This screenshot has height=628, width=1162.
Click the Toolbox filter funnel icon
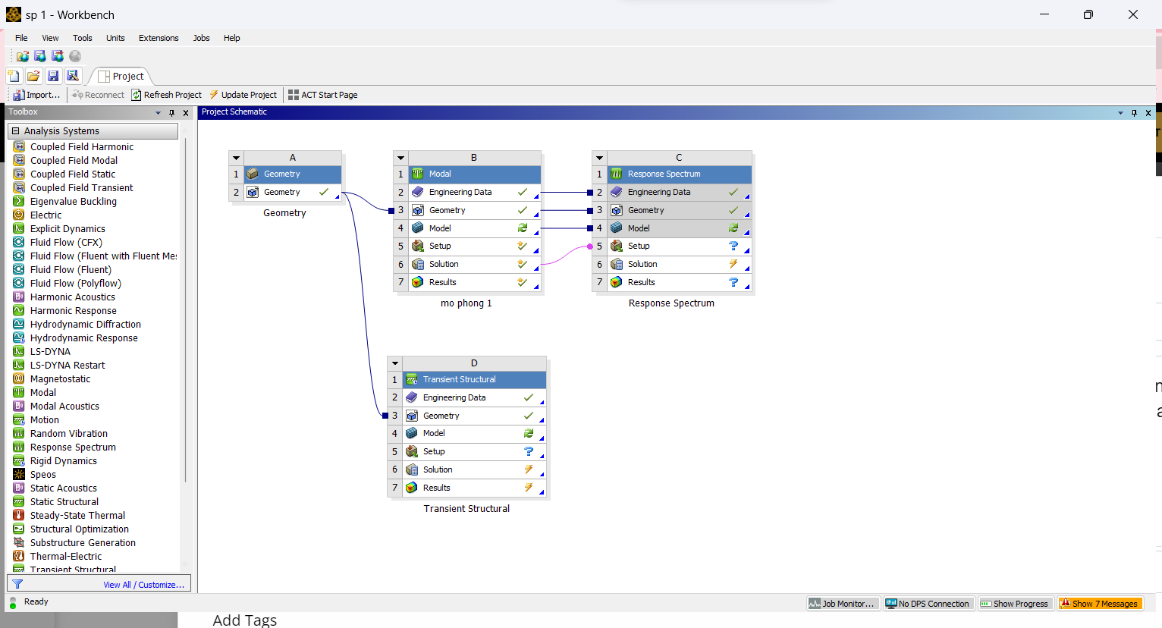[x=17, y=584]
